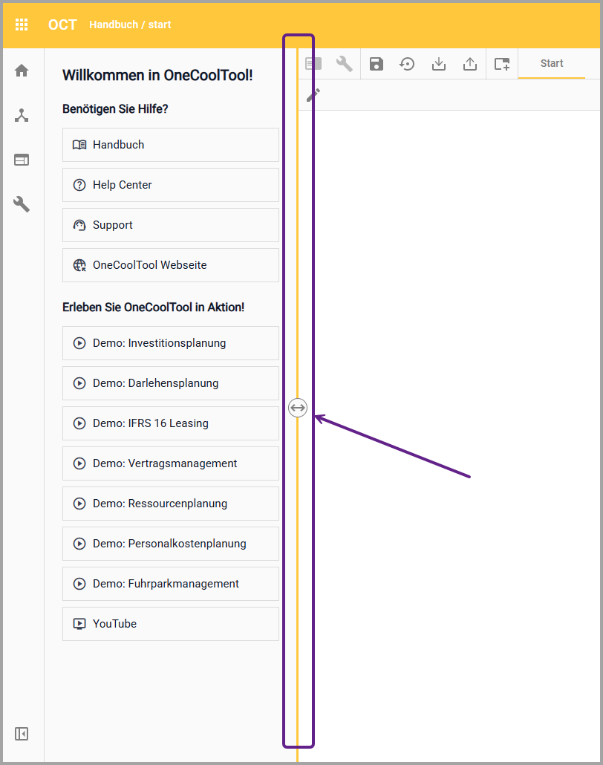Viewport: 603px width, 765px height.
Task: Click the download import icon
Action: (x=439, y=64)
